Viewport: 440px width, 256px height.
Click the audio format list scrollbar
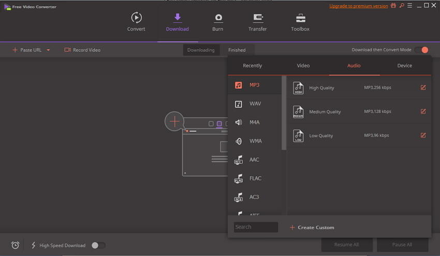(x=284, y=114)
